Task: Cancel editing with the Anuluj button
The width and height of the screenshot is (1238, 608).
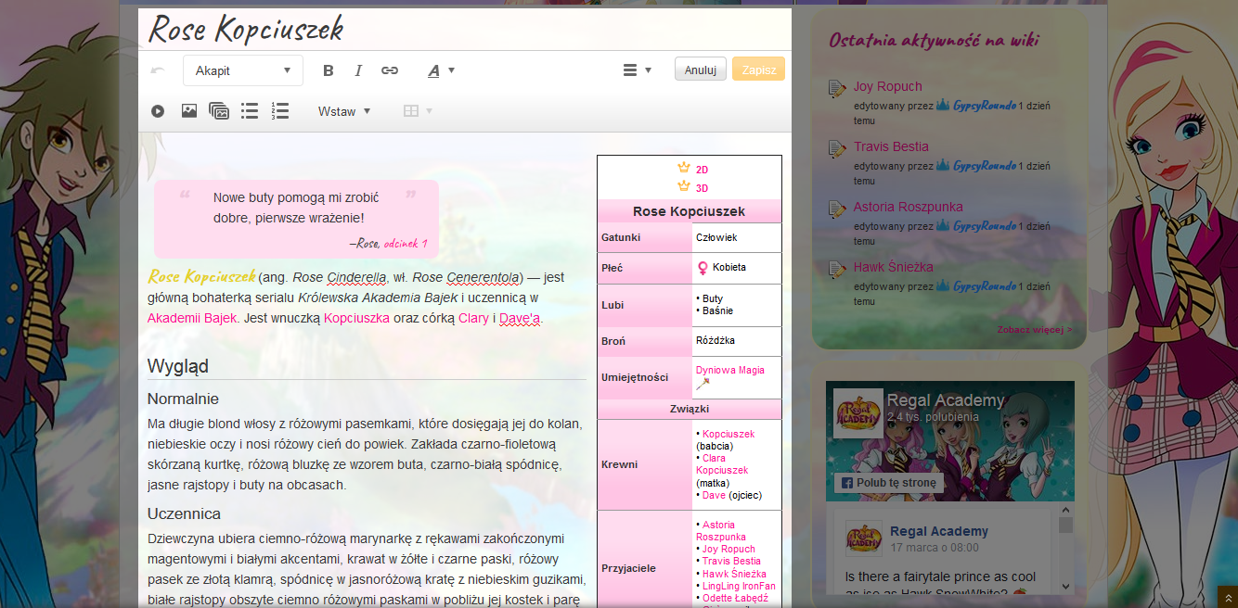Action: click(x=701, y=70)
